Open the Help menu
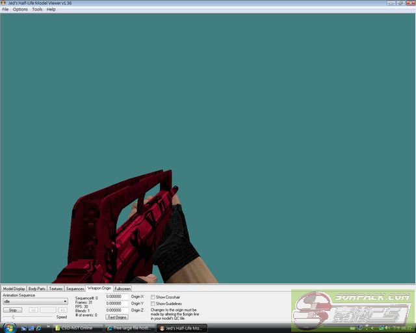416x333 pixels. click(x=51, y=9)
